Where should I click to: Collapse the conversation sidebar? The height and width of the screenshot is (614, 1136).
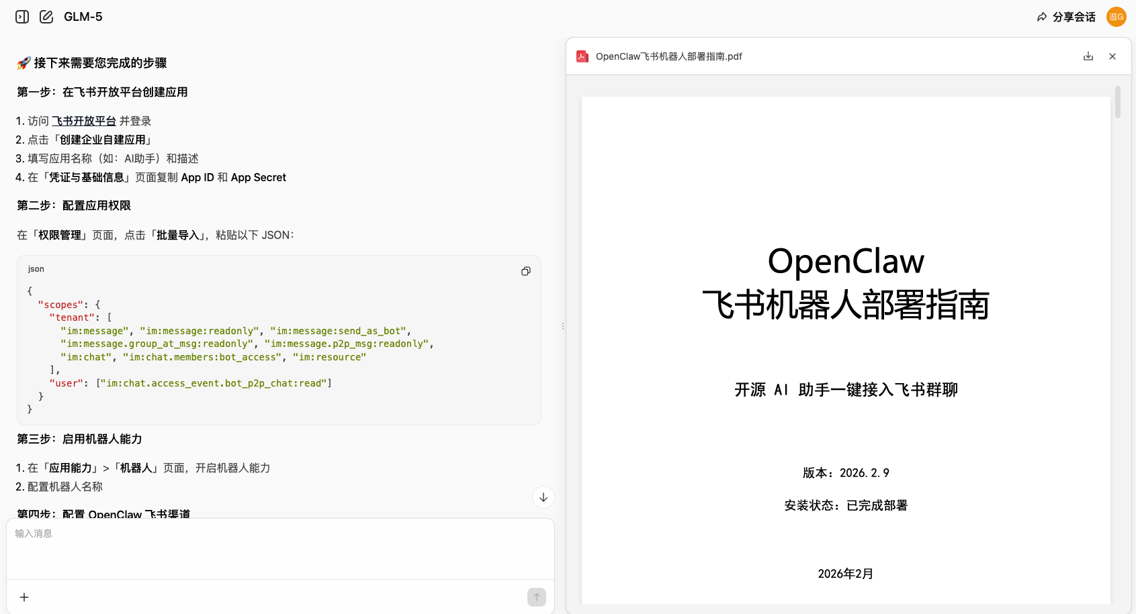21,16
